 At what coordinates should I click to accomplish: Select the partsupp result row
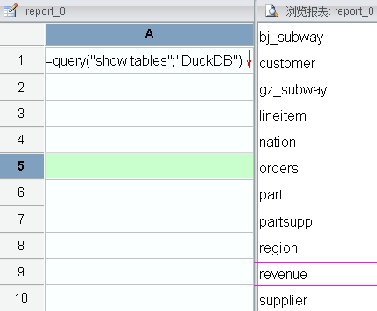286,221
